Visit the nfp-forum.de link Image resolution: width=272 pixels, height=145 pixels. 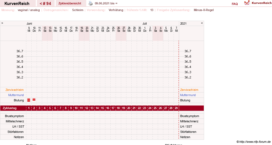coord(255,142)
